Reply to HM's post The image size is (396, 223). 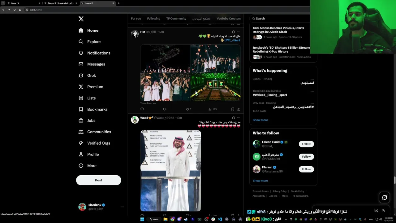(142, 109)
